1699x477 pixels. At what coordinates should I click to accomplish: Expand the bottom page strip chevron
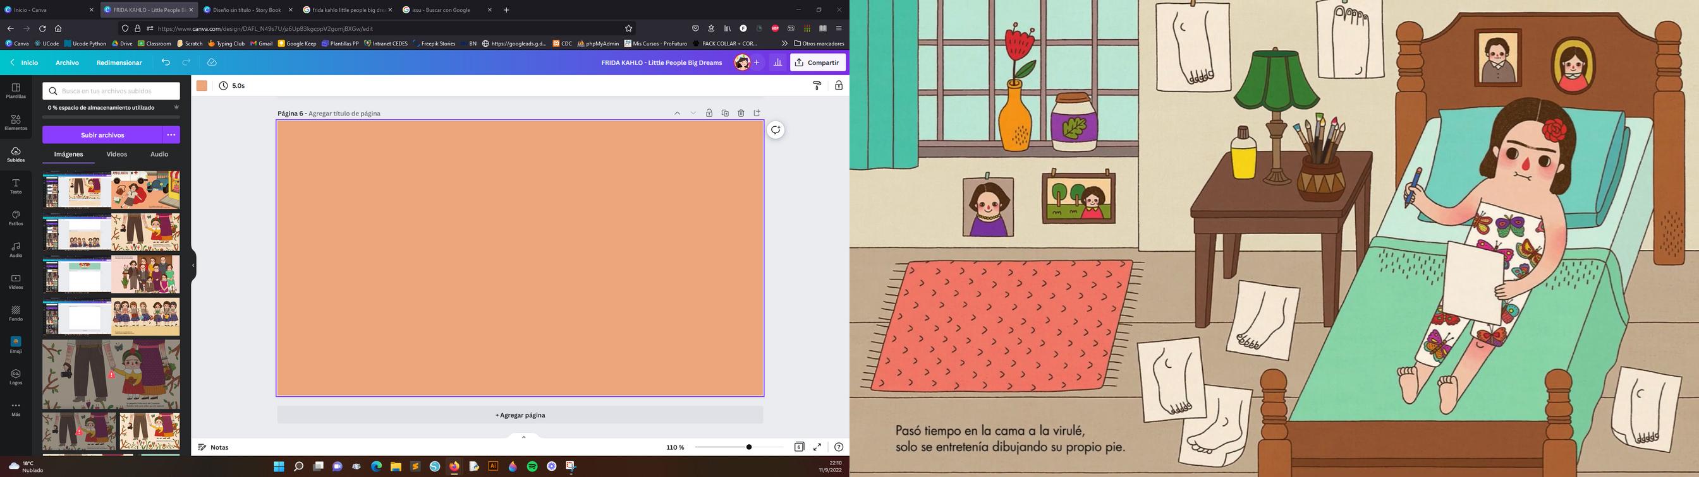(524, 437)
